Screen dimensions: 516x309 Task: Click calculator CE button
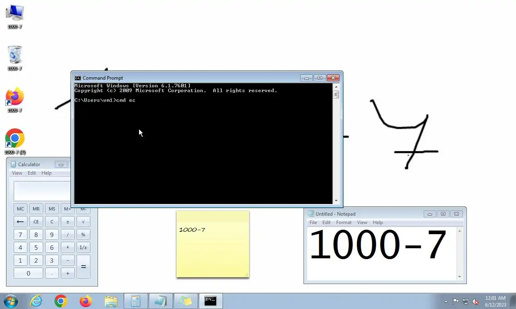(36, 221)
